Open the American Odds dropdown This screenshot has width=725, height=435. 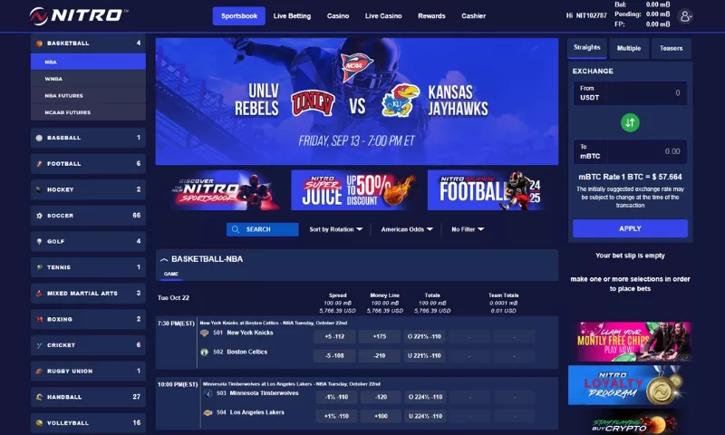click(407, 229)
